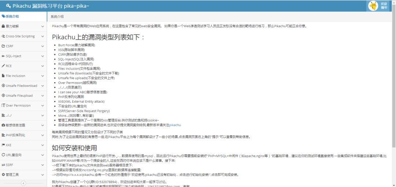
Task: Click the PHP反序列化 align icon
Action: point(3,135)
